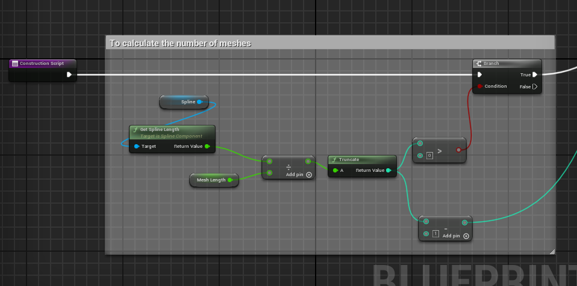Click subtract node top input pin
Viewport: 577px width, 286px height.
(x=426, y=221)
